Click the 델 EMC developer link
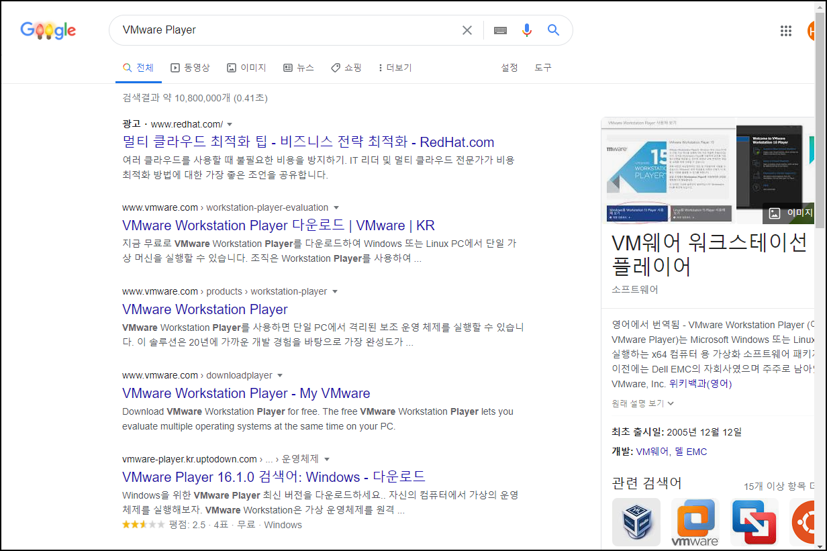Viewport: 827px width, 551px height. click(691, 452)
